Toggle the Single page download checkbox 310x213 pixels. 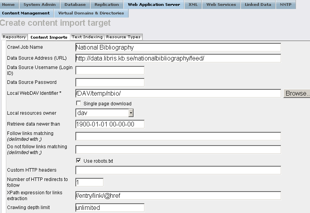(x=78, y=103)
